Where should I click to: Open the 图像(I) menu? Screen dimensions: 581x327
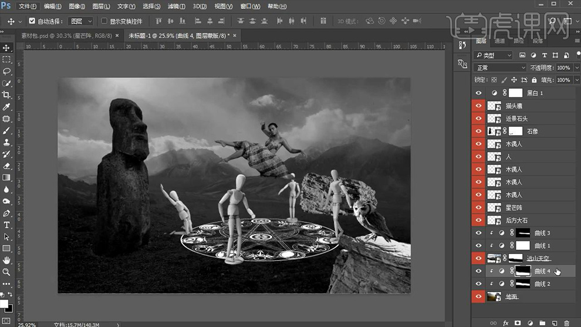tap(77, 6)
